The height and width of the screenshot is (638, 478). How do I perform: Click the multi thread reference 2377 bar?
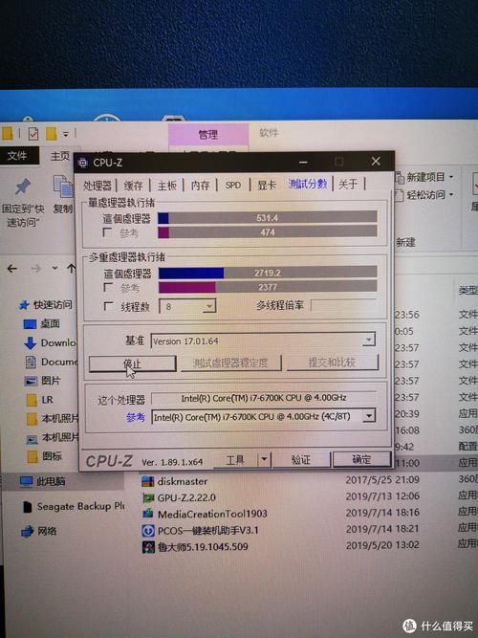click(x=268, y=287)
